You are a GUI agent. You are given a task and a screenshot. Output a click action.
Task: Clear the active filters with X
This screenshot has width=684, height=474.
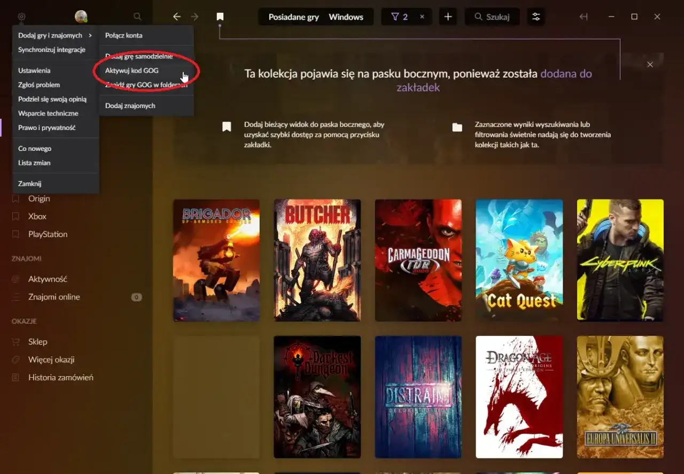[422, 17]
